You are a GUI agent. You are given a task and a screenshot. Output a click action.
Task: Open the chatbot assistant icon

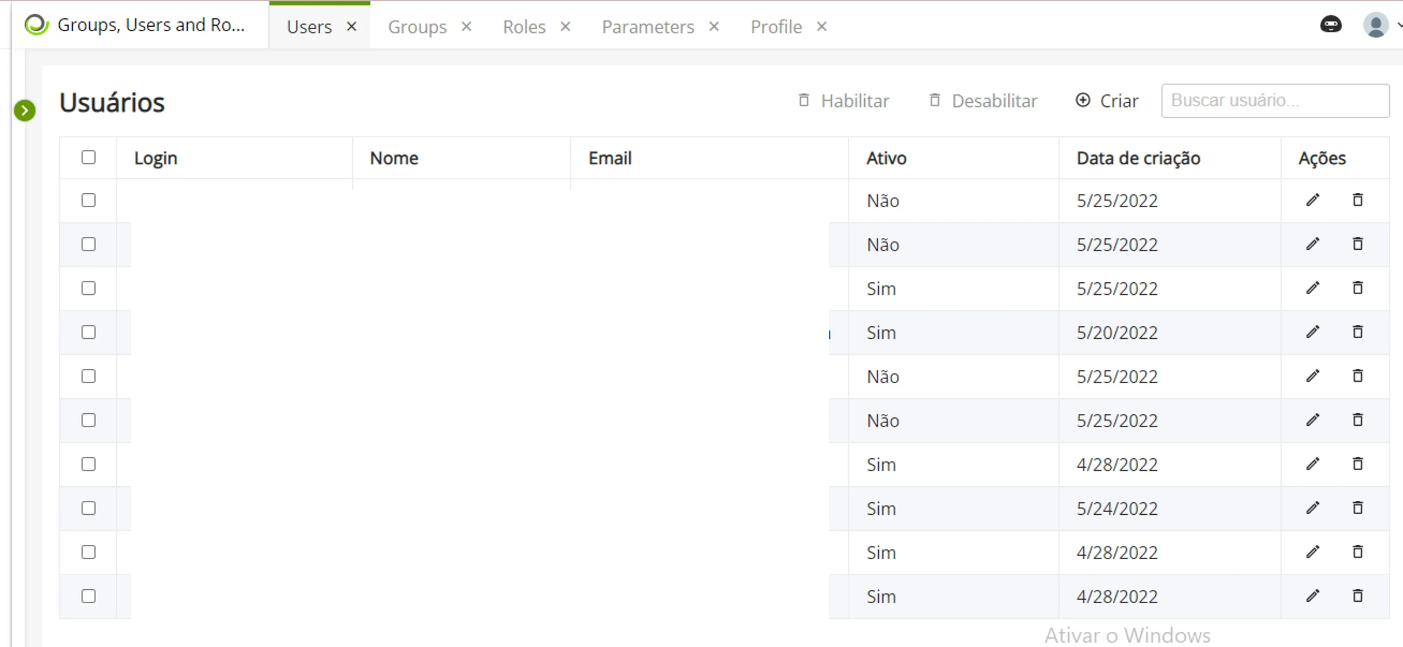(1330, 24)
